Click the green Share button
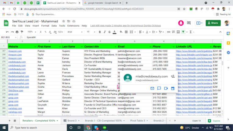 213,23
